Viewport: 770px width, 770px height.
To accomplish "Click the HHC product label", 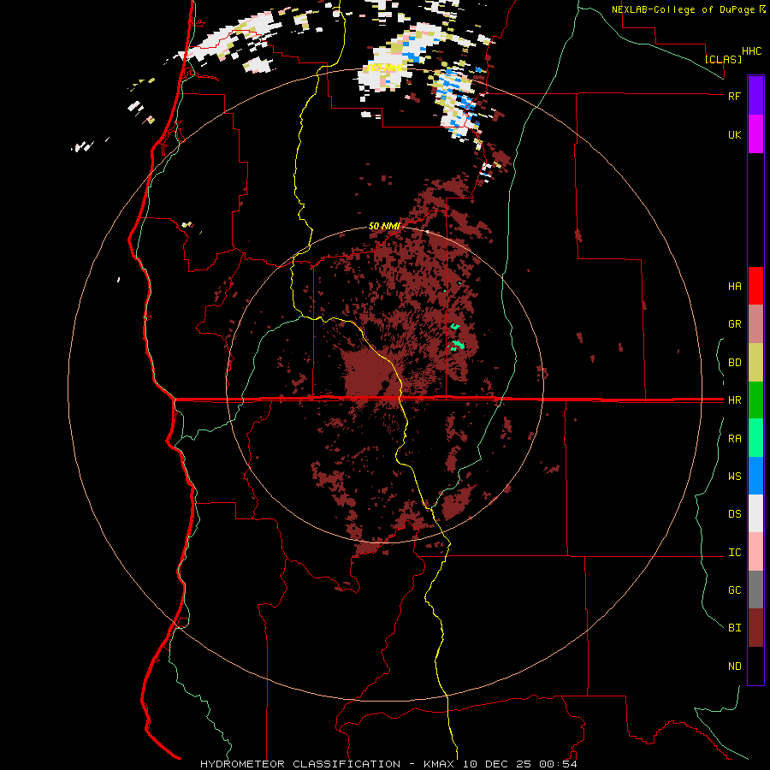I will (751, 51).
